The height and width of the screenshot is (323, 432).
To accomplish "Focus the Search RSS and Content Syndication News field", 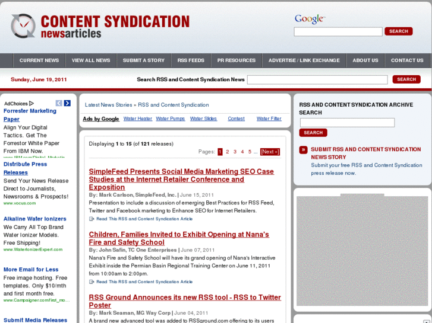I will click(x=317, y=80).
